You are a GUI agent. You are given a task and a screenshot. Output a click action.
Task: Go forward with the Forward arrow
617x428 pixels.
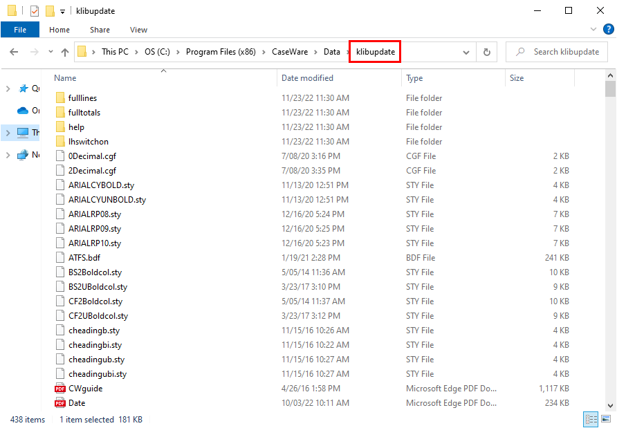pos(35,52)
